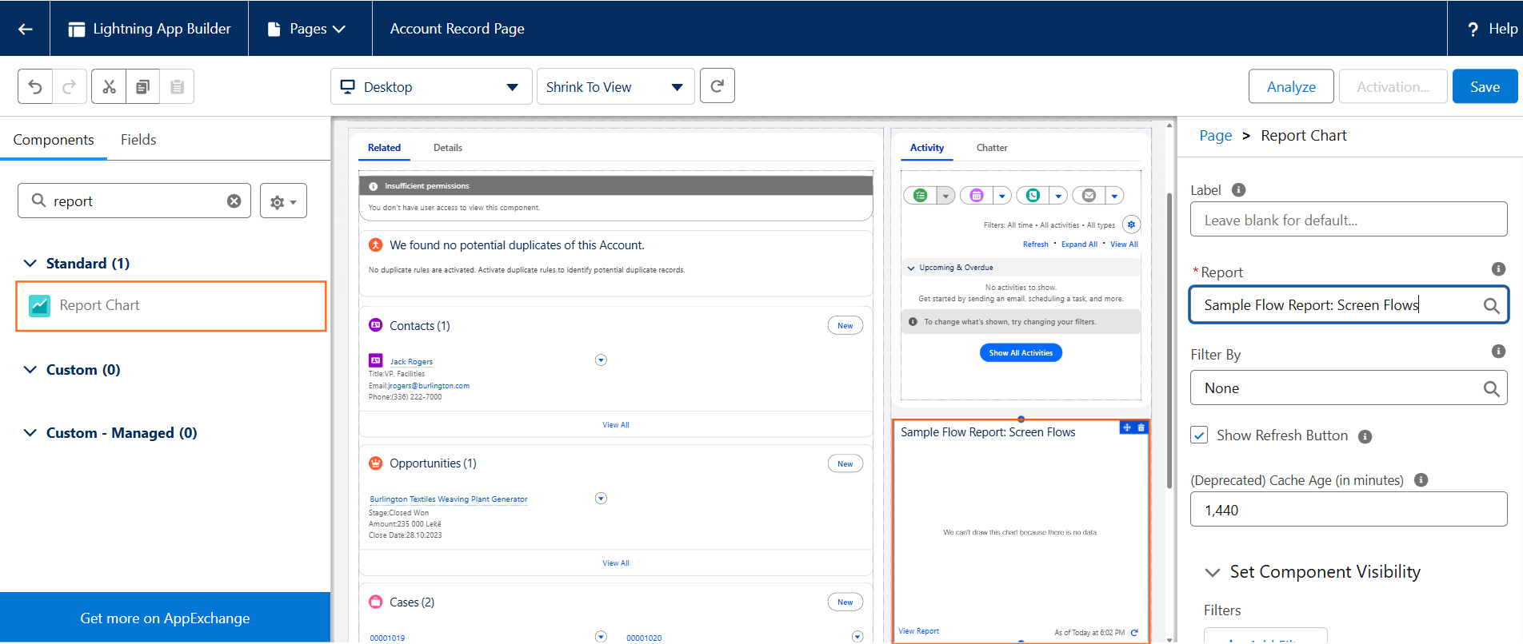Delete the Report Chart component
This screenshot has height=644, width=1523.
pos(1141,427)
